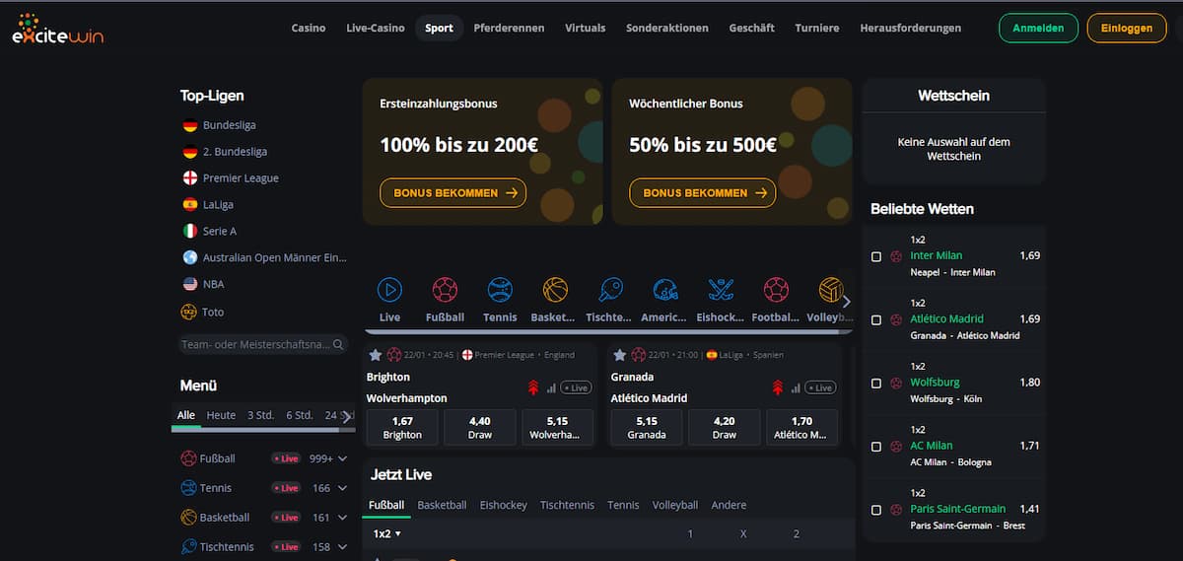Screen dimensions: 1183x561
Task: Favorite the Brighton match with star icon
Action: pos(375,355)
